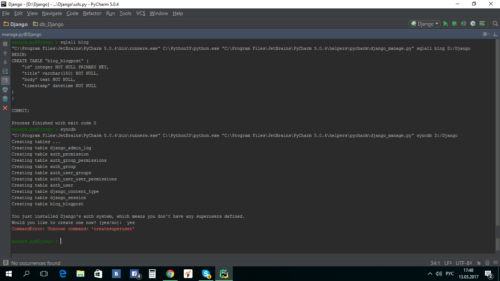Launch Microsoft Edge from taskbar
The image size is (500, 281).
click(x=63, y=274)
